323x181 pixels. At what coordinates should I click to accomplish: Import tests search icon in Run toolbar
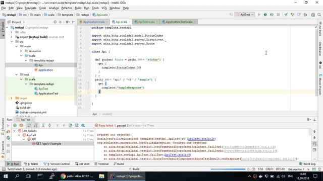point(83,125)
